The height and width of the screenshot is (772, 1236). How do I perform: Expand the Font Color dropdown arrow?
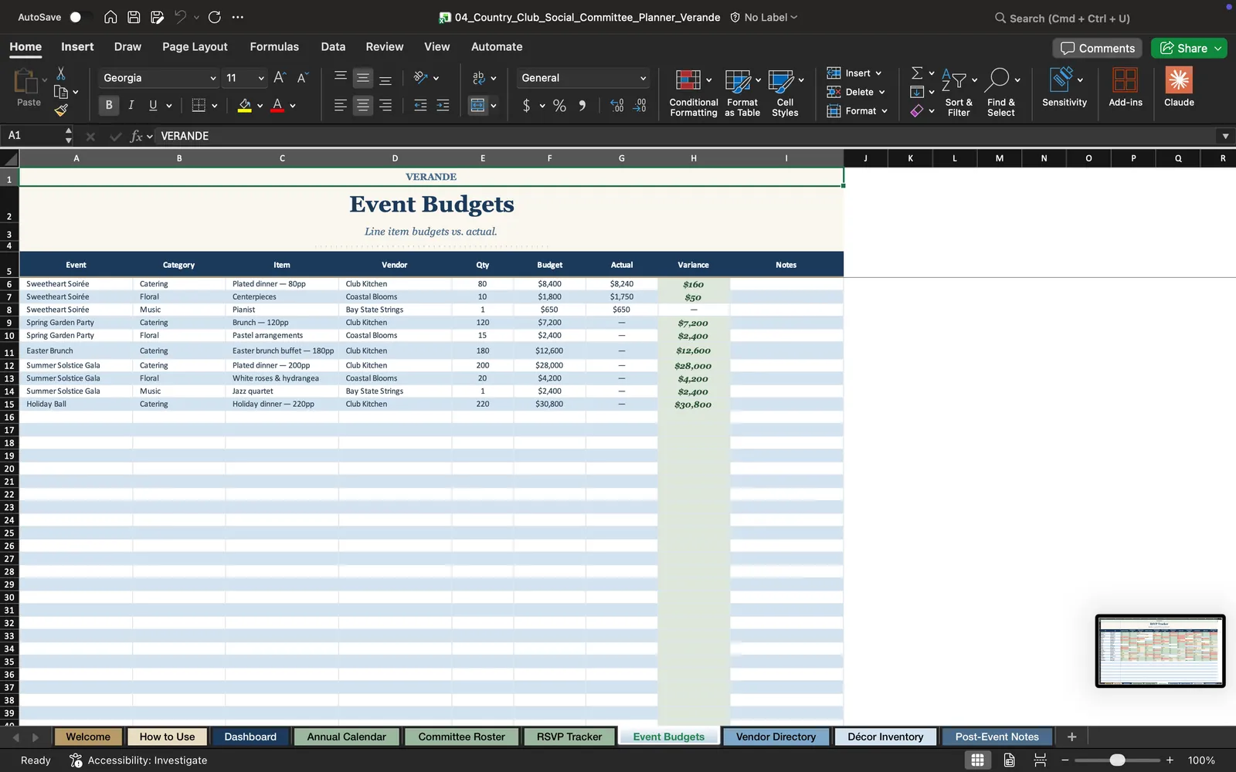[x=293, y=106]
